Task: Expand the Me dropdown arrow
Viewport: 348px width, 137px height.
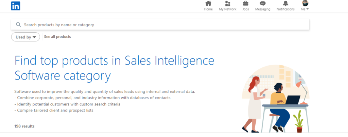Action: click(307, 9)
